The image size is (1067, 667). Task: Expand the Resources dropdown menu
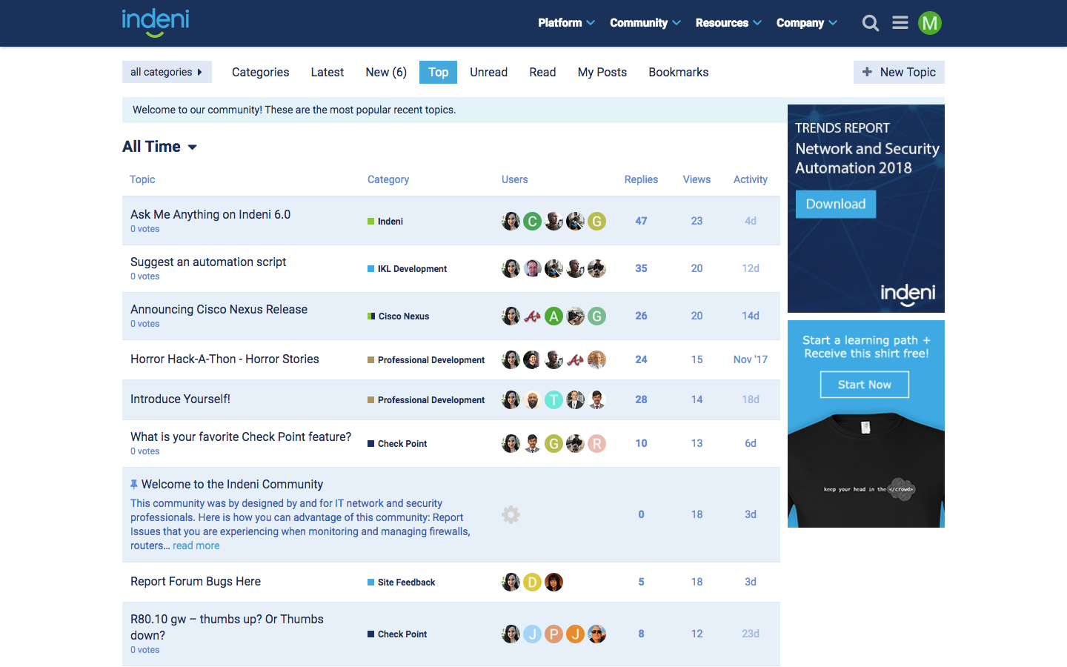pos(728,23)
